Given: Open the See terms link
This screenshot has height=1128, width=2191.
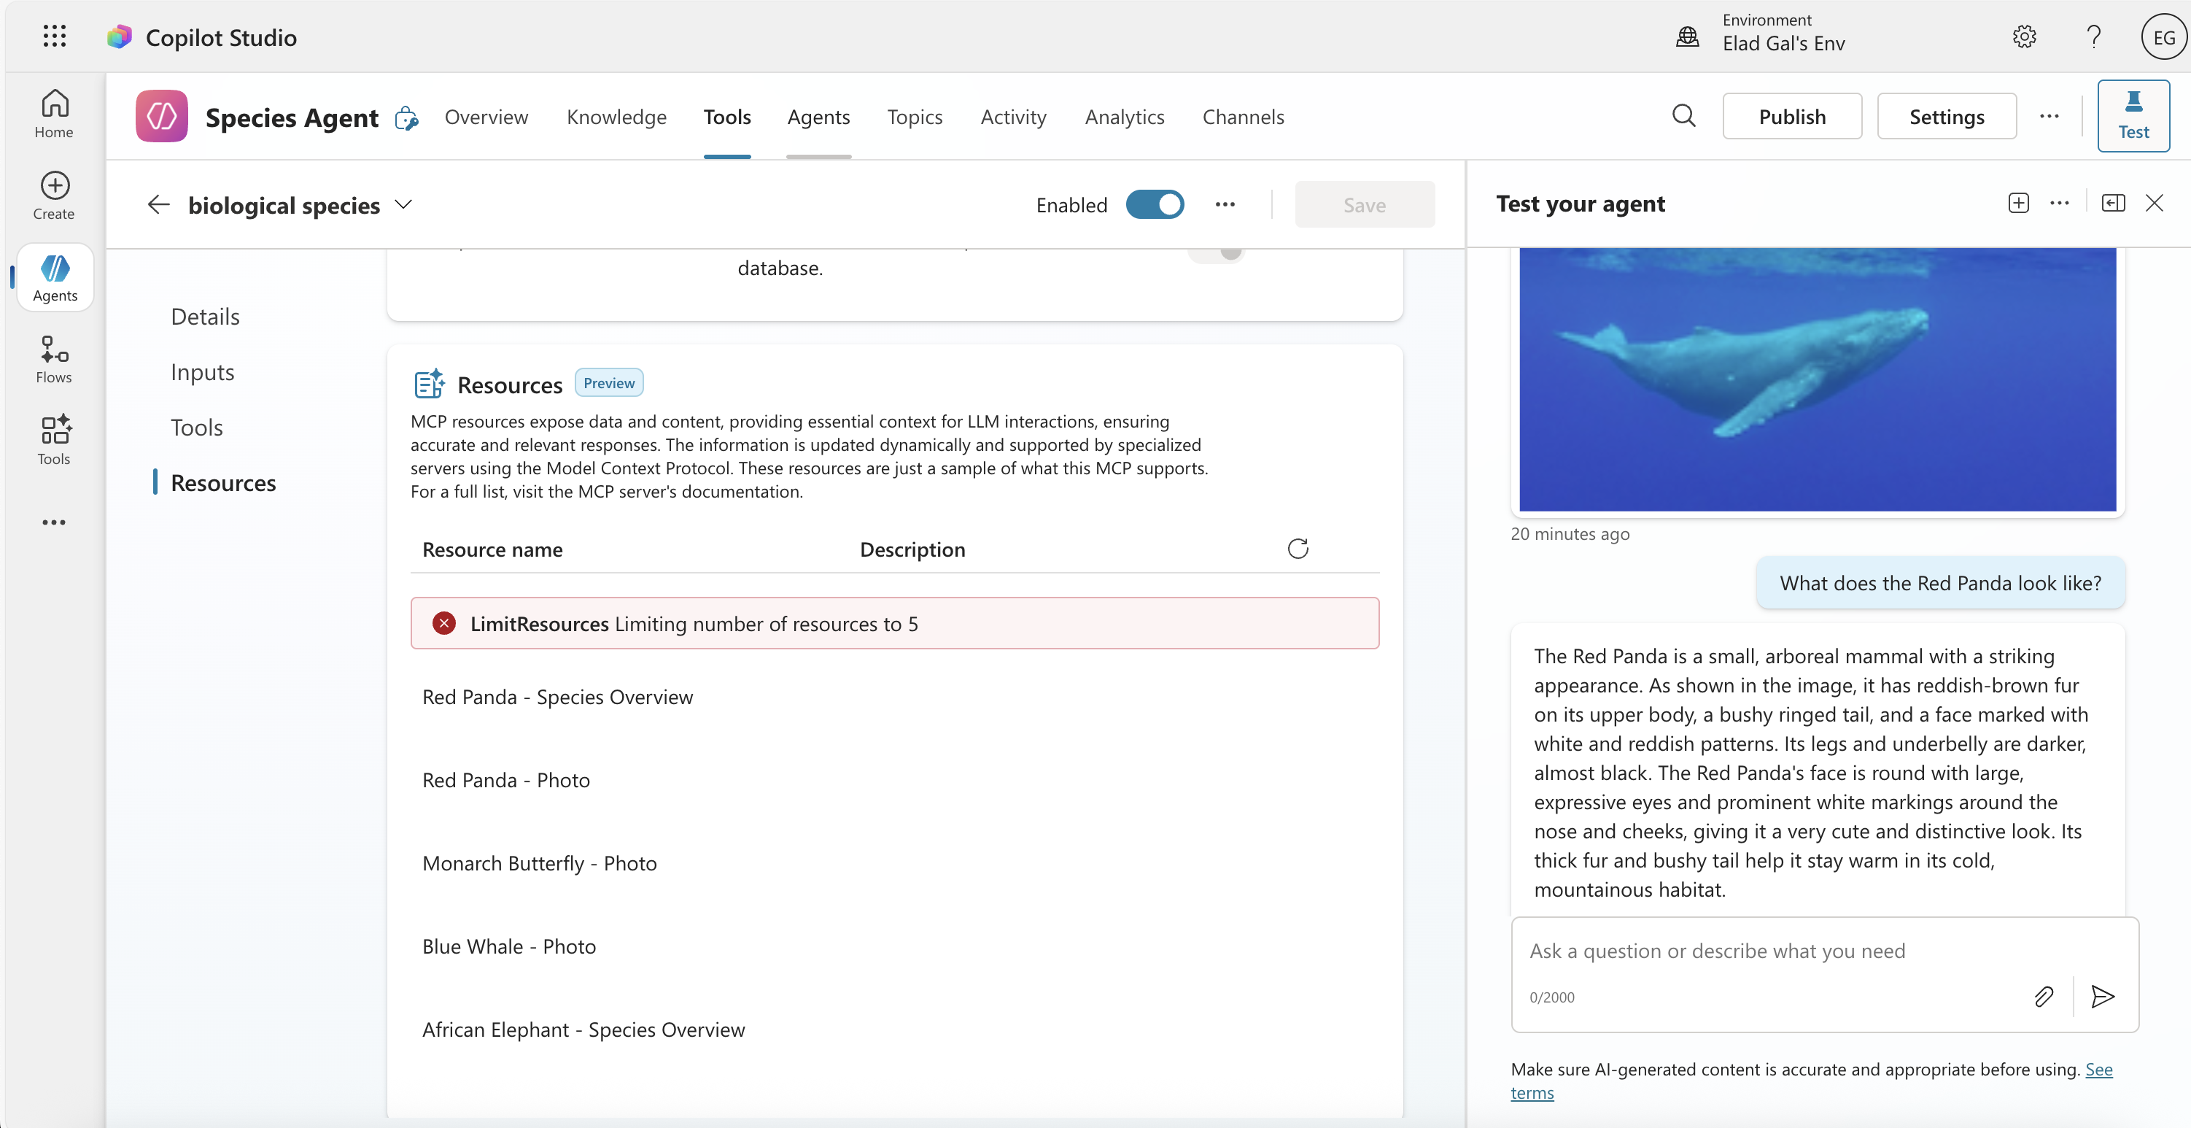Looking at the screenshot, I should tap(2098, 1070).
